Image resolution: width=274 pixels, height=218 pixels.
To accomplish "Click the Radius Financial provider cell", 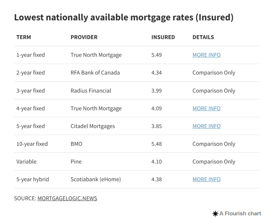I will pyautogui.click(x=91, y=91).
